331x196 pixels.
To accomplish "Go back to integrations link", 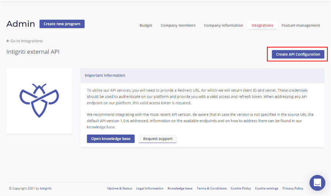I will click(25, 41).
